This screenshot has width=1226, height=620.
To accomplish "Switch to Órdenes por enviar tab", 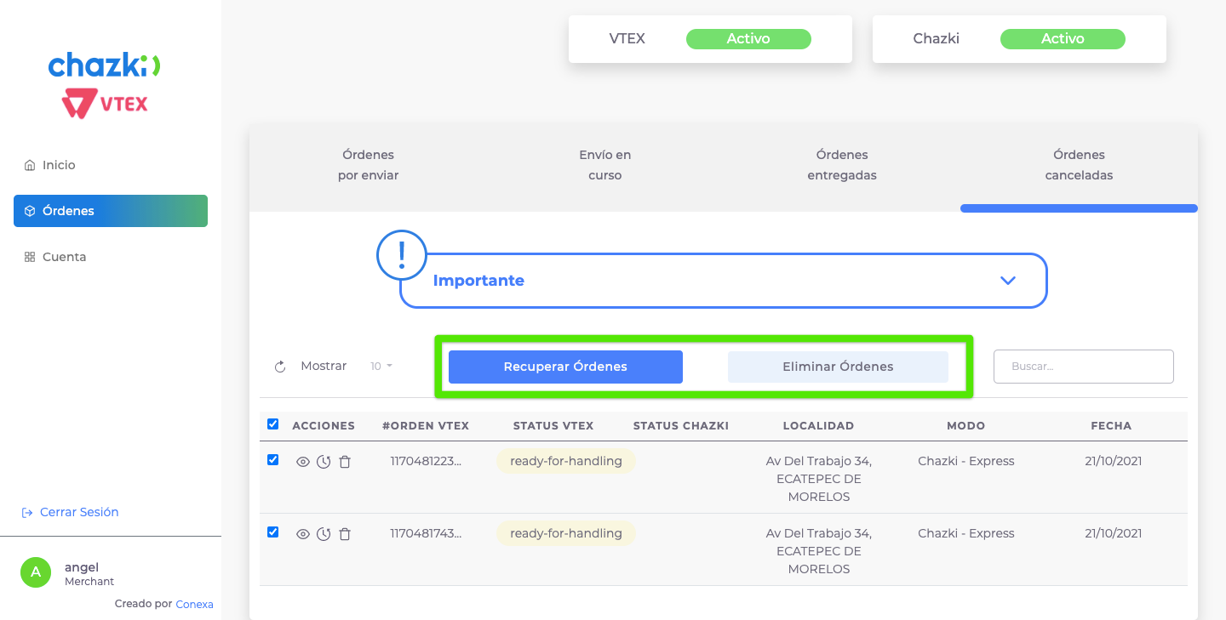I will 368,165.
